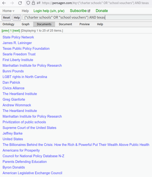
Task: Open the United States result
Action: coord(13,139)
